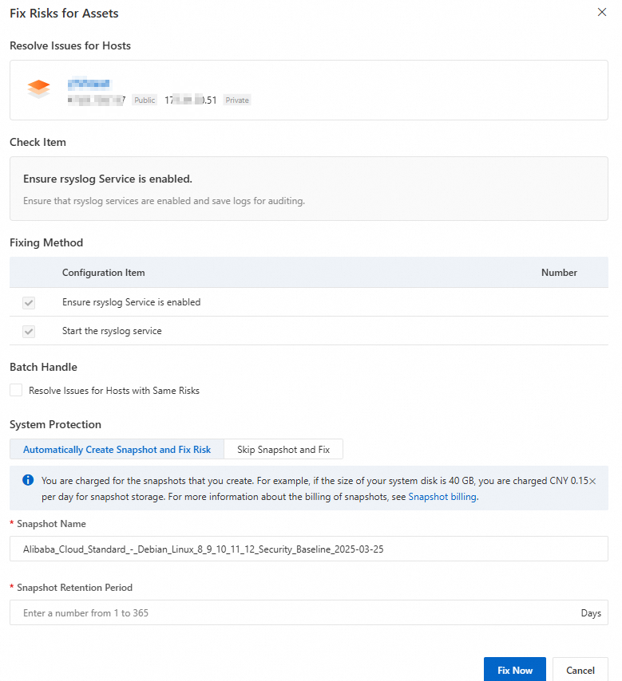
Task: Toggle 'Ensure rsyslog Service is enabled' checkbox
Action: (x=29, y=303)
